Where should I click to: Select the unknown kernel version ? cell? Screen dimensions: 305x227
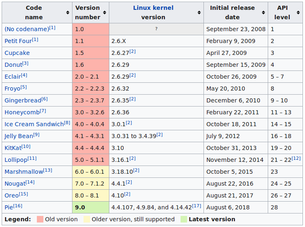(156, 29)
